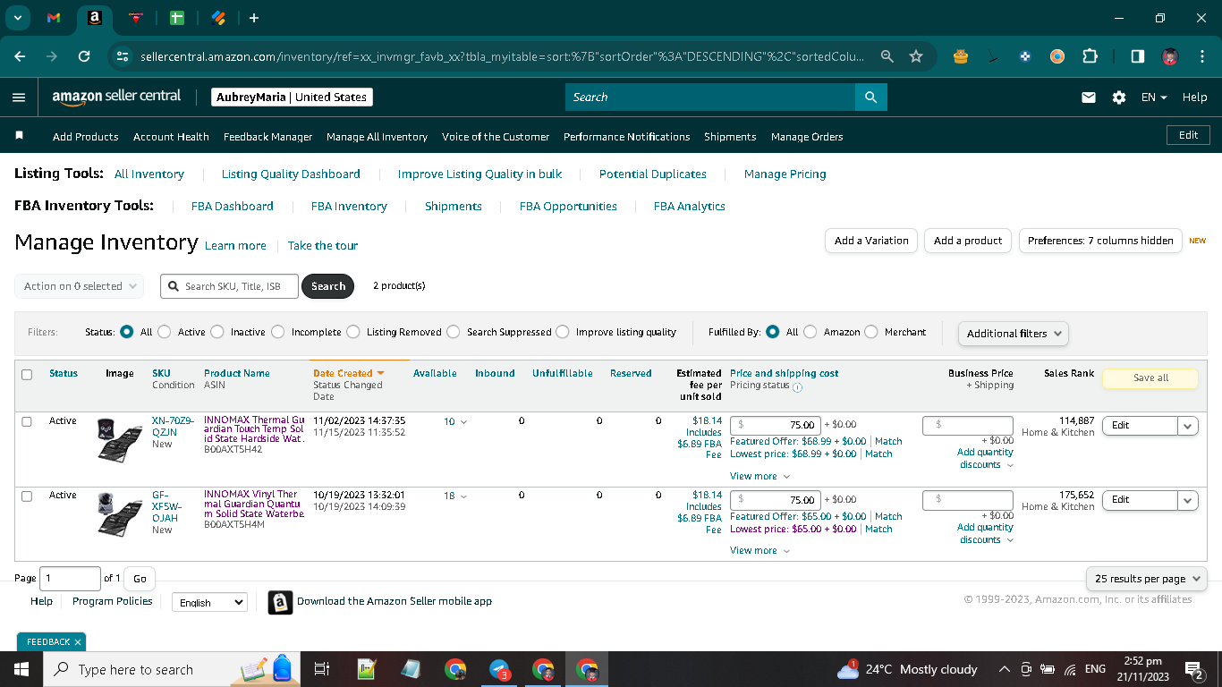This screenshot has height=687, width=1222.
Task: Click the Chrome profile avatar
Action: pos(1170,56)
